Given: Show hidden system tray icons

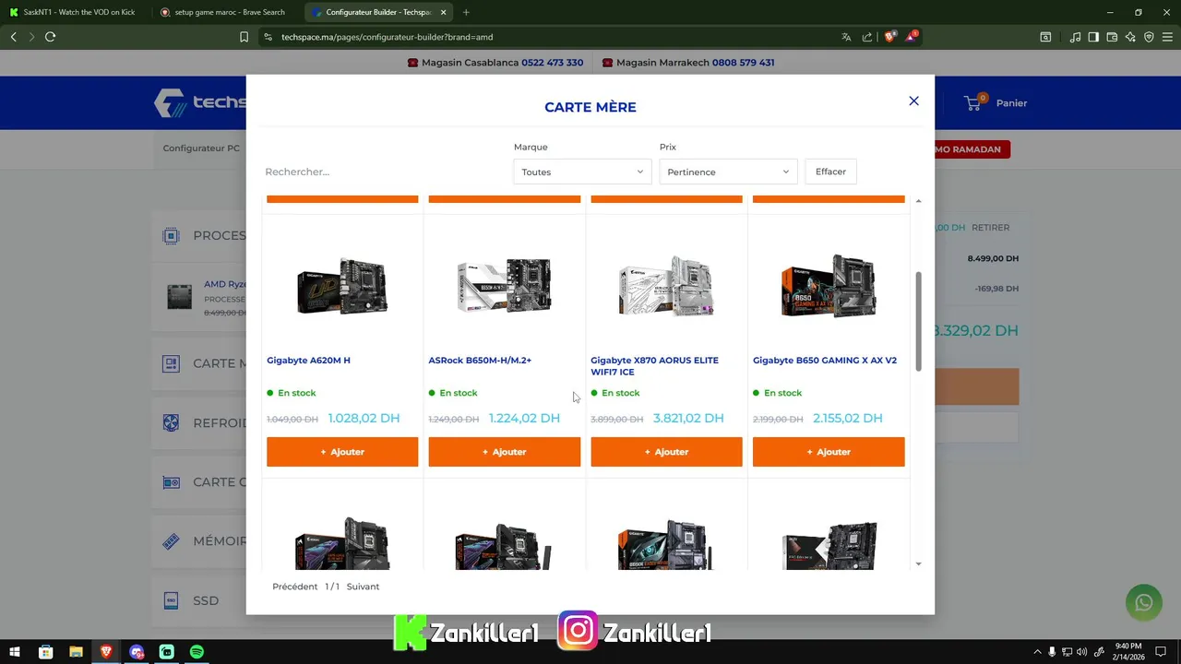Looking at the screenshot, I should [1037, 652].
